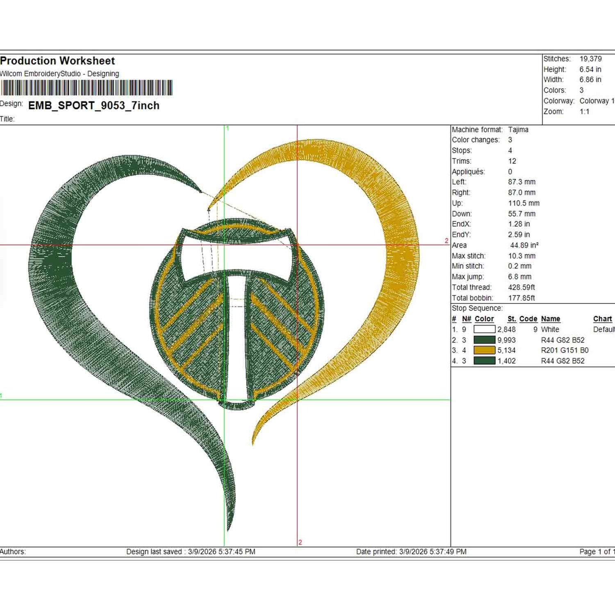The height and width of the screenshot is (613, 615).
Task: Click the "Stops:" label
Action: [462, 150]
